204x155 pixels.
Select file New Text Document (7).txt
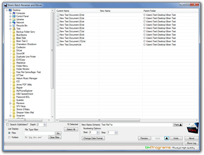[x=72, y=31]
